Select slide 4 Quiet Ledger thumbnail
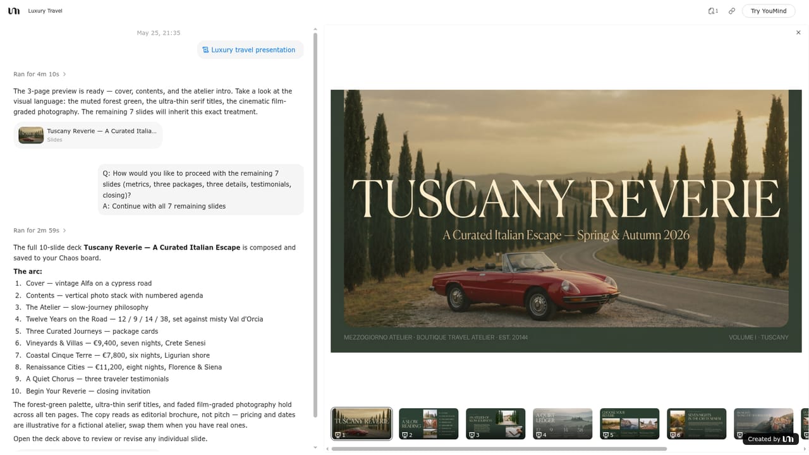 click(563, 424)
